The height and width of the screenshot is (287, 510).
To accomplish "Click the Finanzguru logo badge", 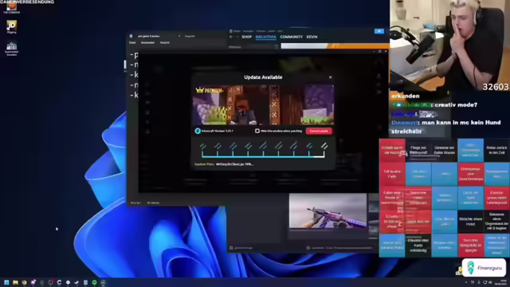I will (x=484, y=268).
